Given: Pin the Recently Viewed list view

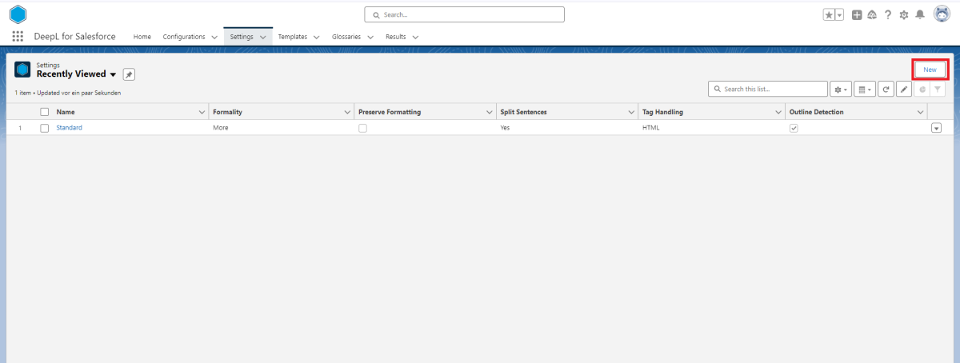Looking at the screenshot, I should 129,74.
